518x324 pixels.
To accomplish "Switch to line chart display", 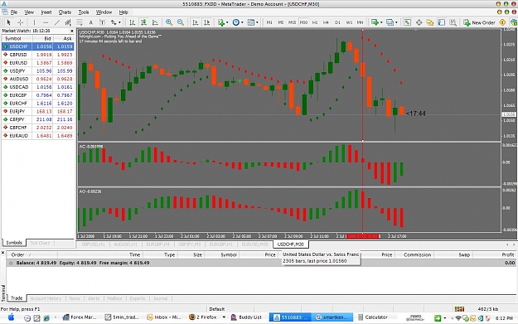I will (x=155, y=22).
